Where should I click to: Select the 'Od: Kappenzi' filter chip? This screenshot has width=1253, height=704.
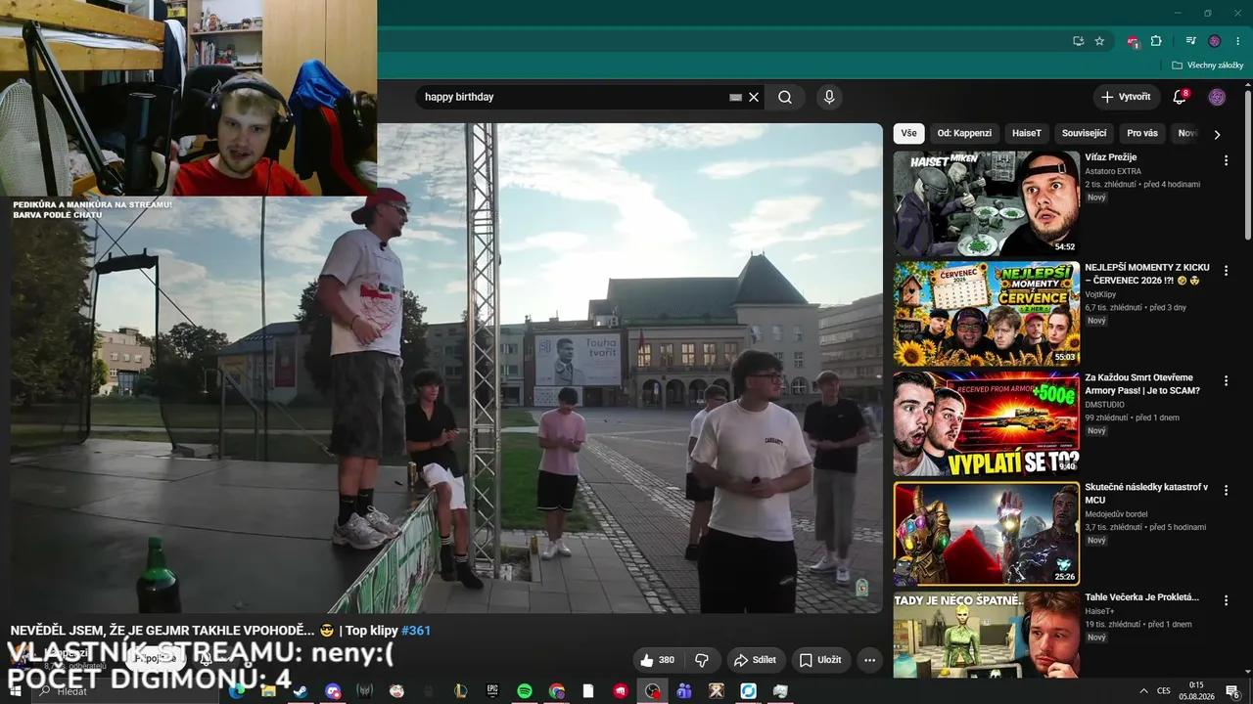click(x=964, y=133)
